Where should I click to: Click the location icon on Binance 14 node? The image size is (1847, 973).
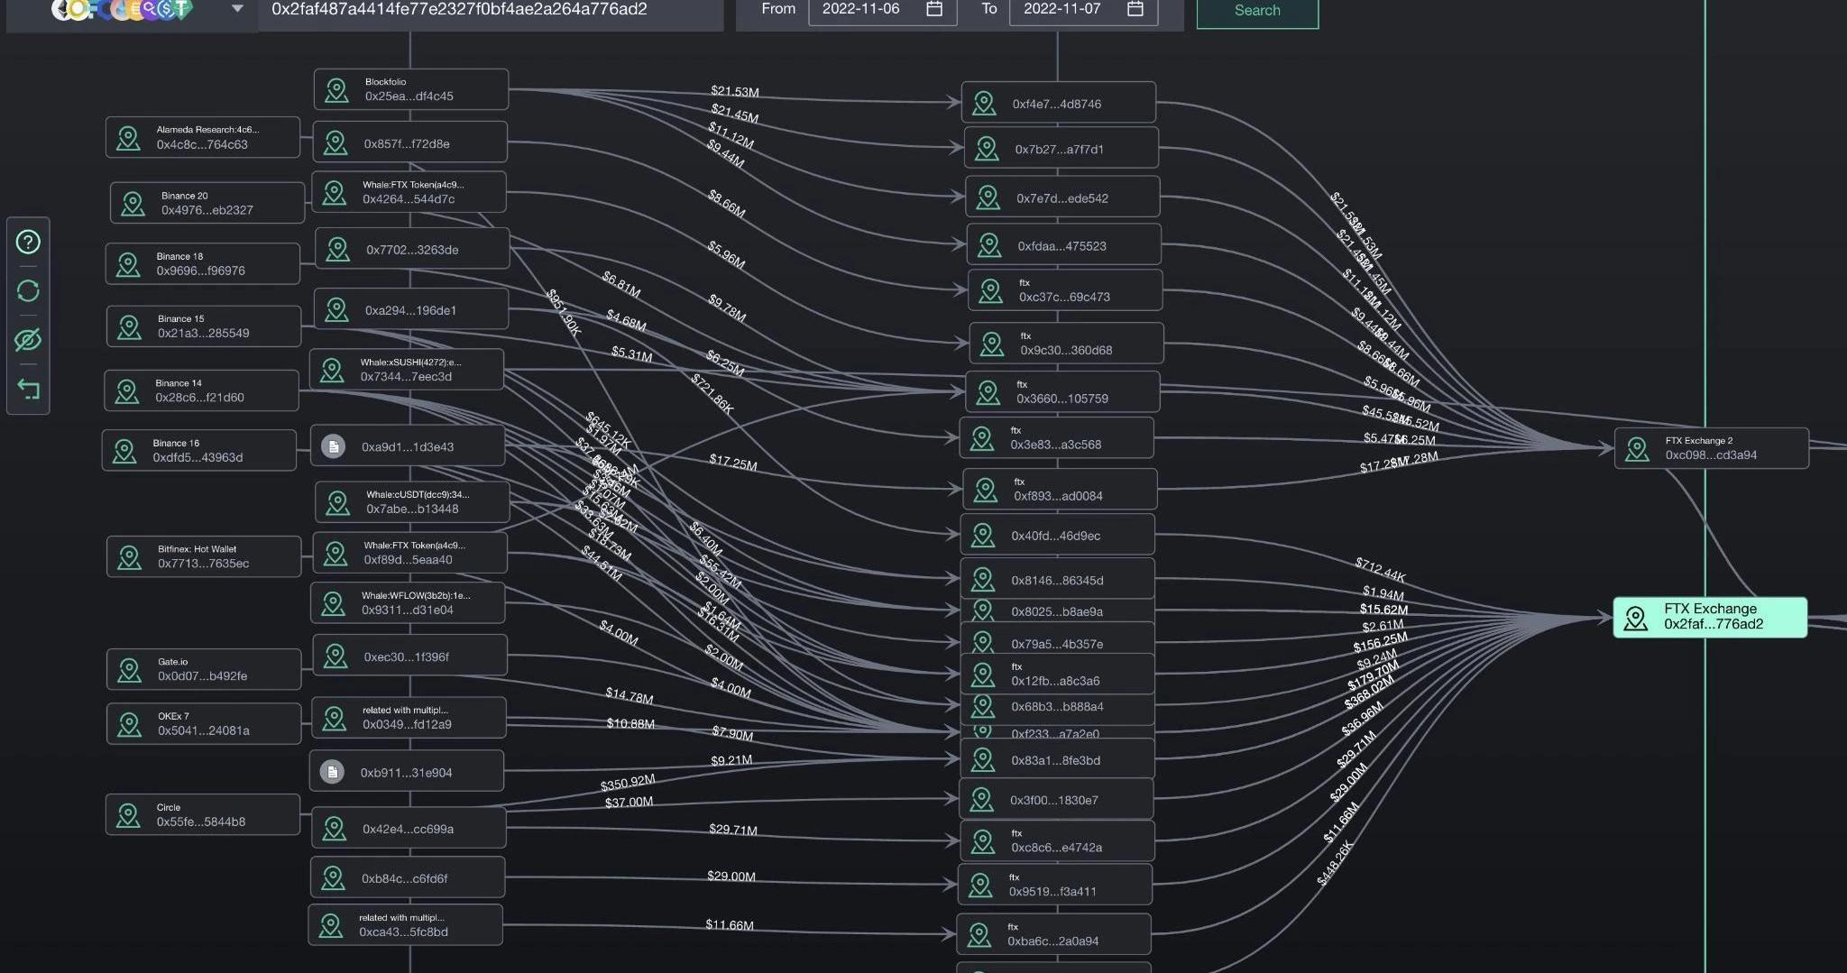(127, 391)
